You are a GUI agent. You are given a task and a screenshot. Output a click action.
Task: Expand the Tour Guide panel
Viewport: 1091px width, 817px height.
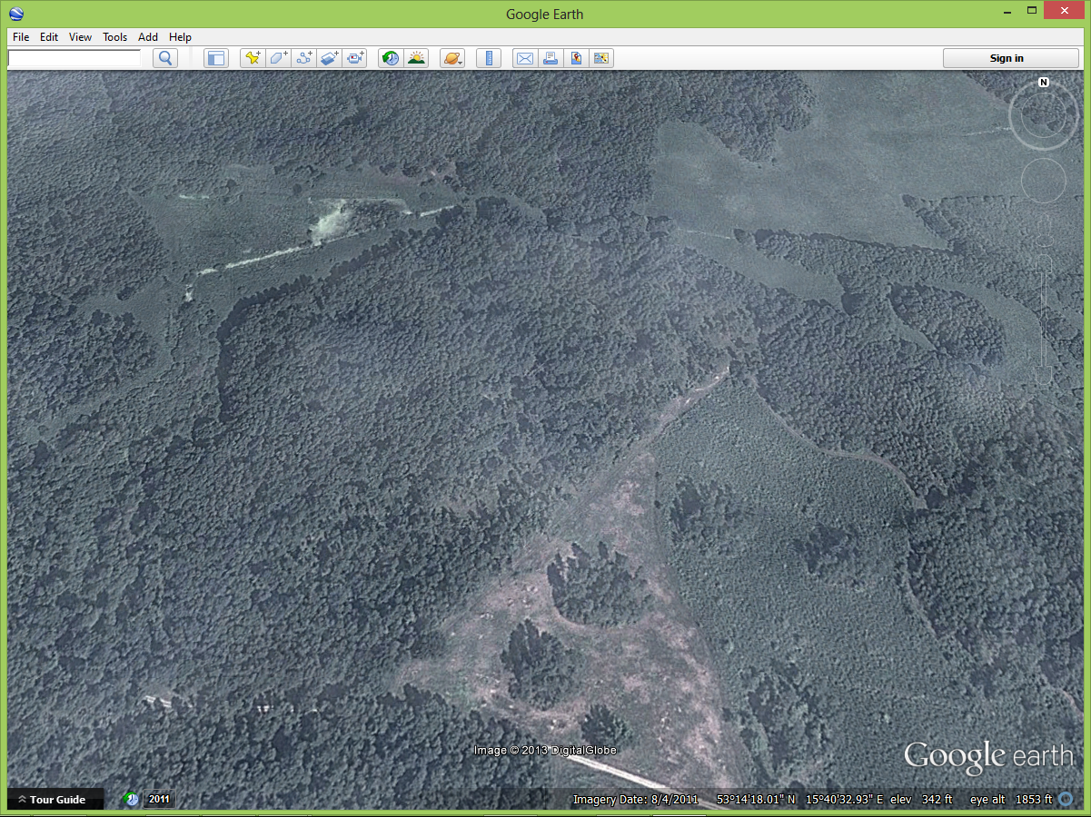53,800
